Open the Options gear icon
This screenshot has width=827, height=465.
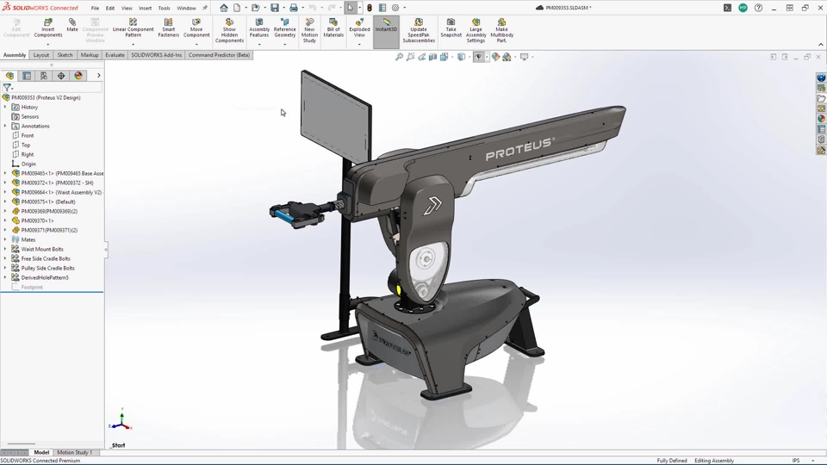(395, 8)
